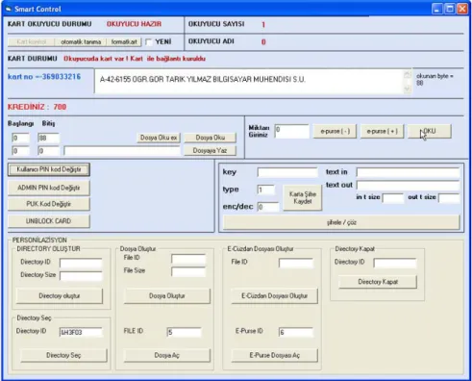Maximize the Smart Control window
The width and height of the screenshot is (472, 381).
point(450,9)
